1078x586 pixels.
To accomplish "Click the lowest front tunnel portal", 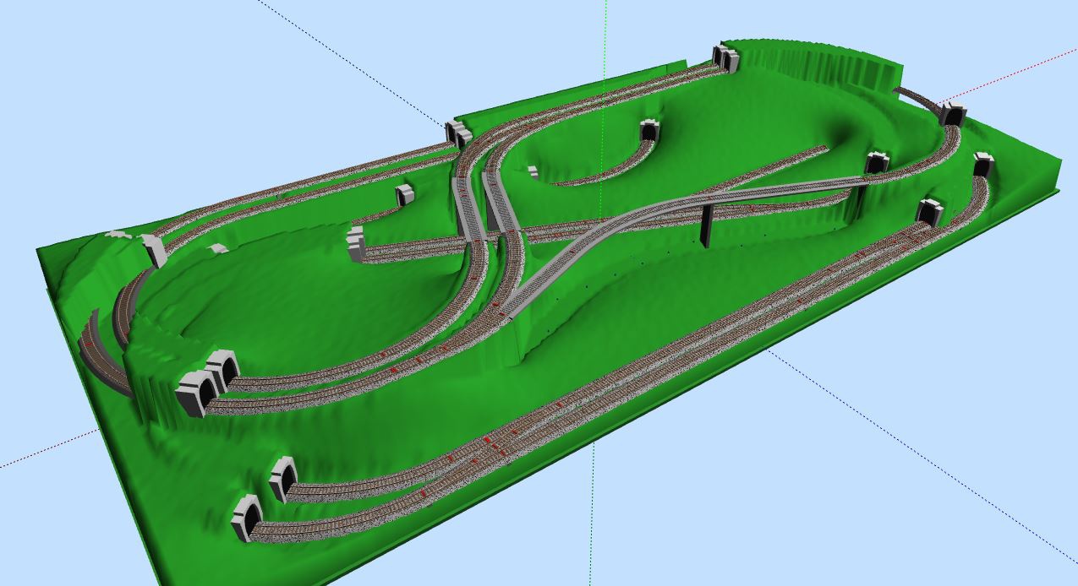I will click(x=247, y=517).
